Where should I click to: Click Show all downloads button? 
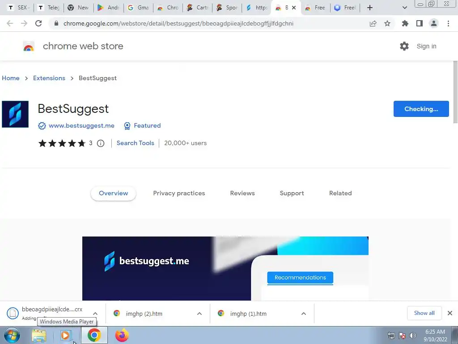click(424, 313)
